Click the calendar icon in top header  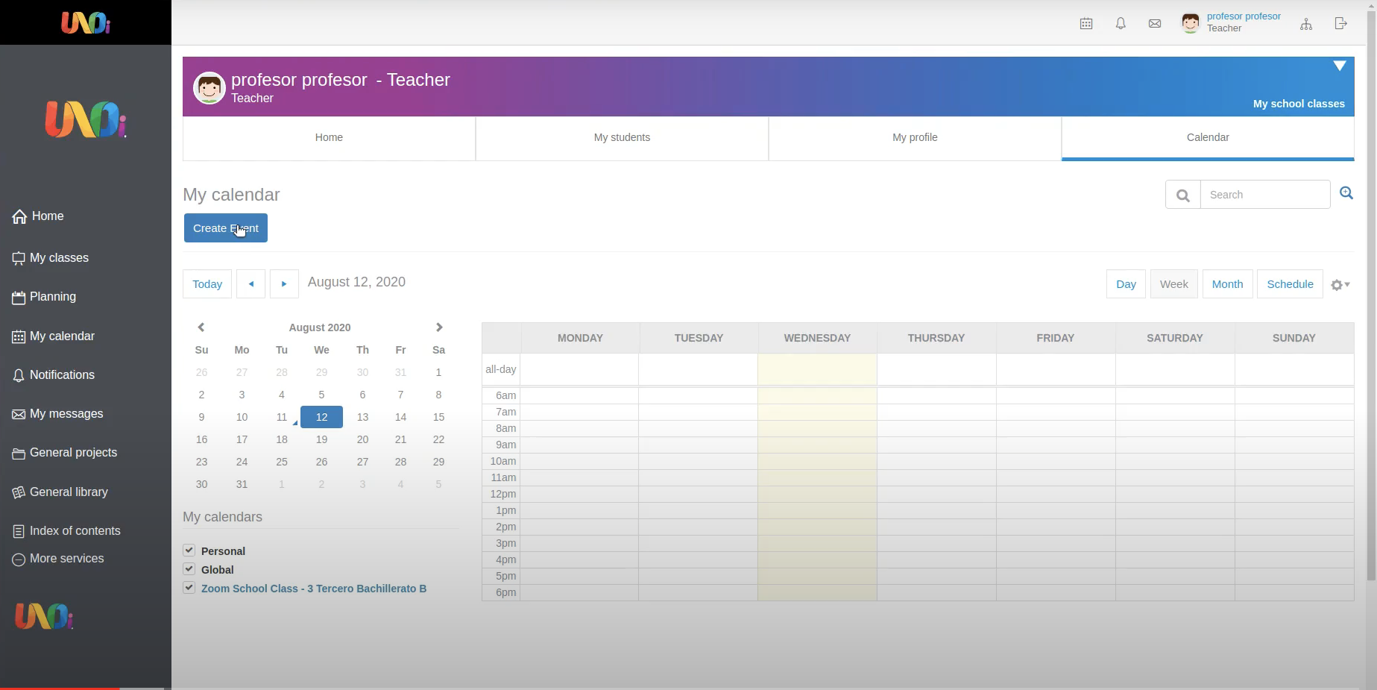click(x=1086, y=24)
